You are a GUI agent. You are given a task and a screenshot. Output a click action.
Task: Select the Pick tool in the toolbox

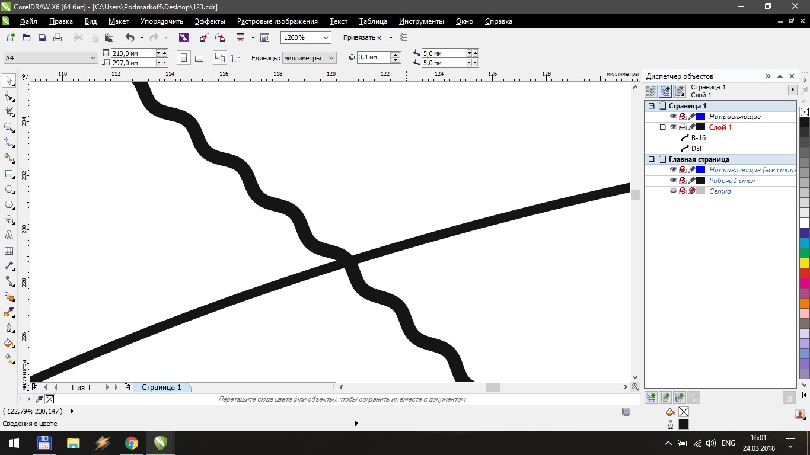click(9, 81)
